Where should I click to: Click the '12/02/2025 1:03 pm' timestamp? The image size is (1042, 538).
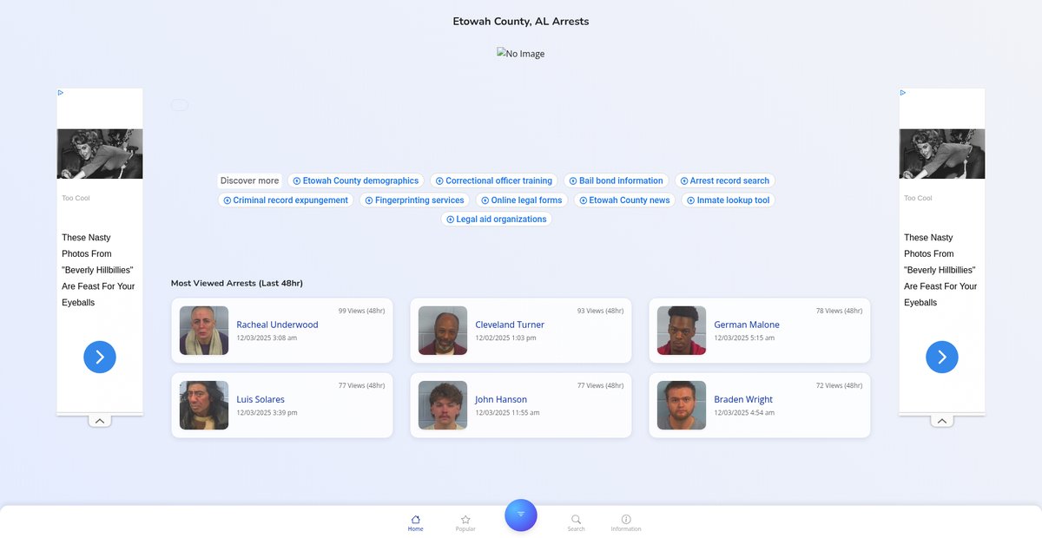pyautogui.click(x=505, y=338)
